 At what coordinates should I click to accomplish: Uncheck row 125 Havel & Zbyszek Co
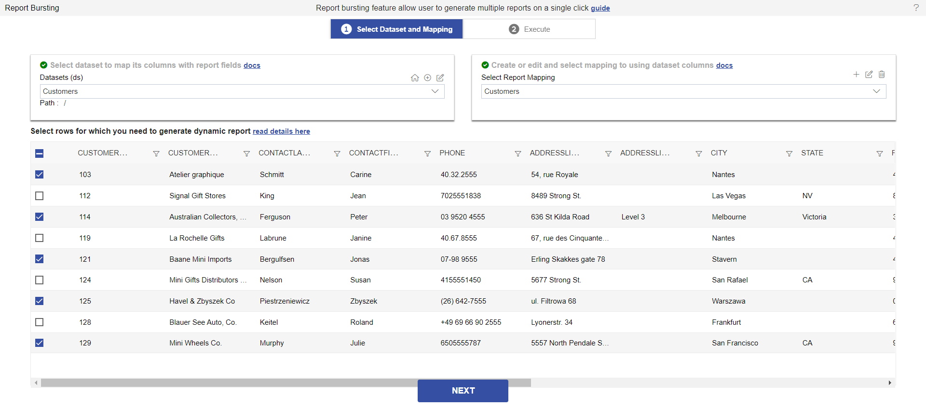pos(40,301)
